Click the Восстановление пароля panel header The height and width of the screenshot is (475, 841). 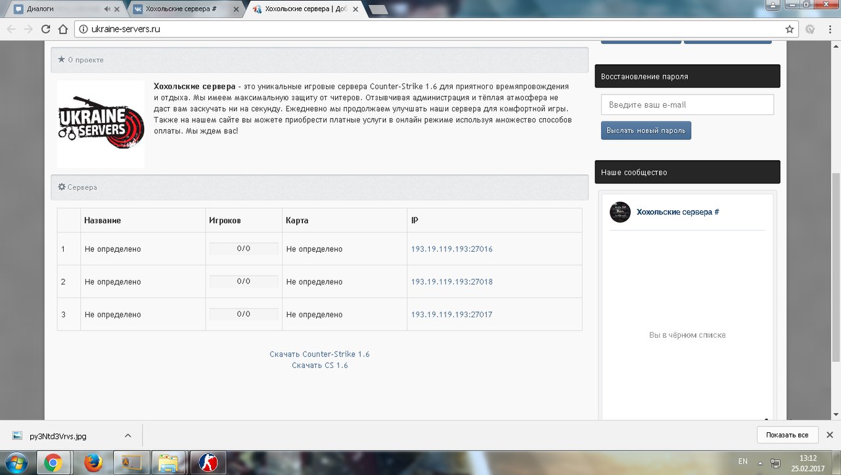pos(687,76)
